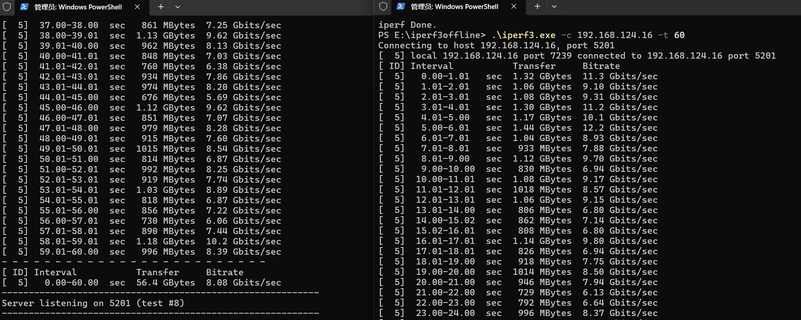Click the 8.08 Gbits/sec average bitrate summary
801x320 pixels.
click(x=243, y=282)
